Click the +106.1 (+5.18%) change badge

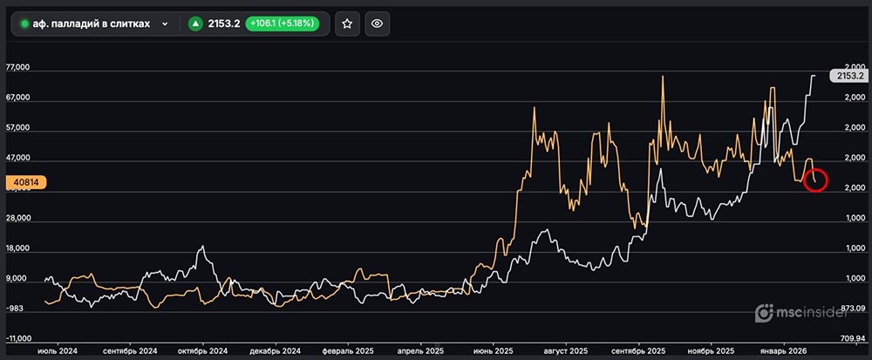point(282,24)
